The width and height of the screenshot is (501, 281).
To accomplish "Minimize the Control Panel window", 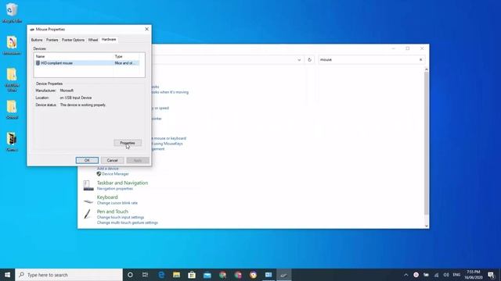I will pyautogui.click(x=393, y=48).
